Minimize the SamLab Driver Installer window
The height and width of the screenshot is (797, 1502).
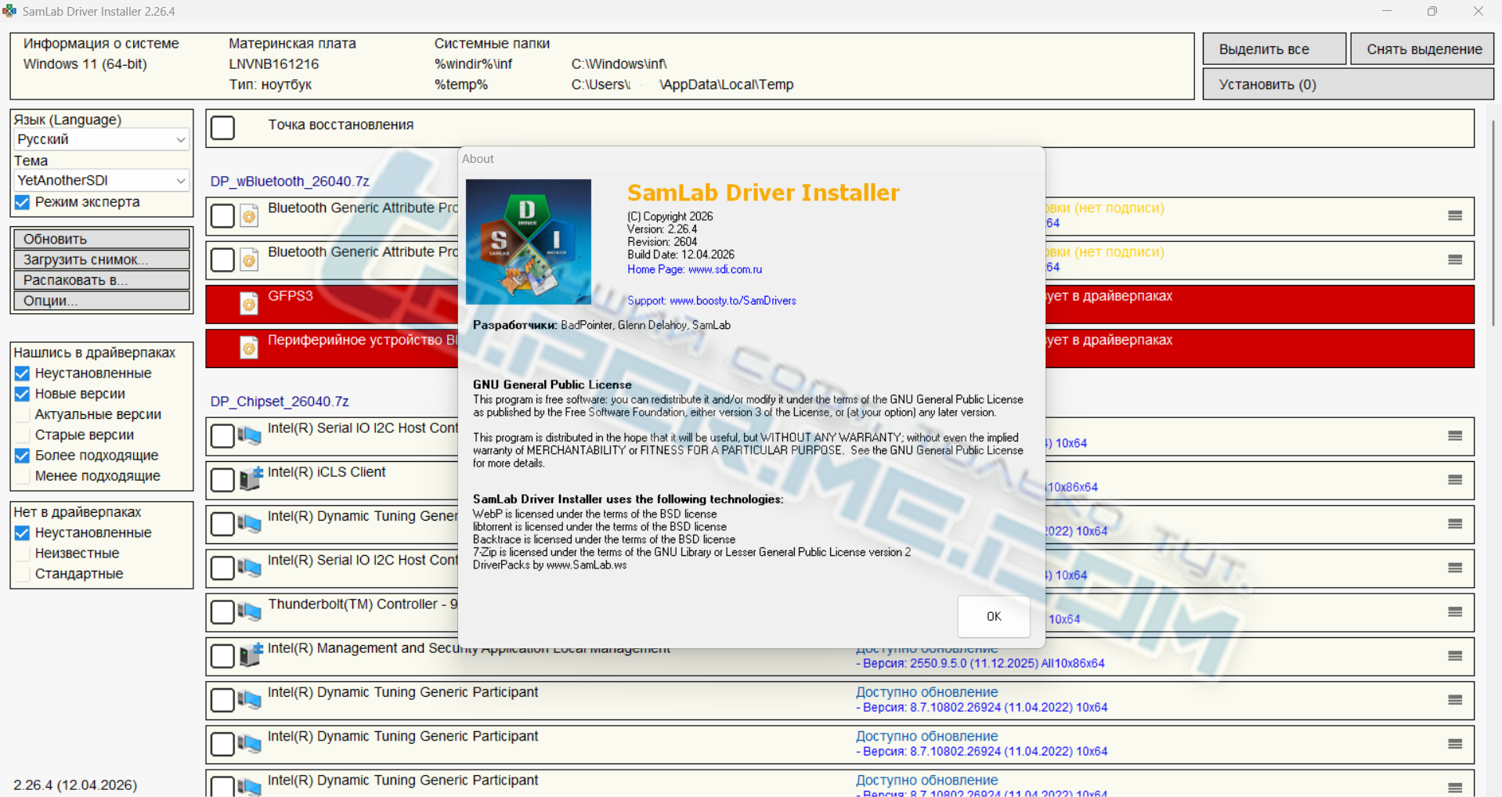pos(1387,11)
